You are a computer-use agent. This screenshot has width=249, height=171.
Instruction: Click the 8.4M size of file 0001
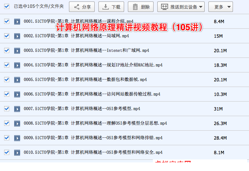click(219, 22)
